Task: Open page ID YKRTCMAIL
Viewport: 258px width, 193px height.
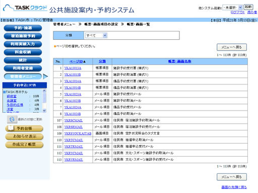Action: pyautogui.click(x=74, y=140)
